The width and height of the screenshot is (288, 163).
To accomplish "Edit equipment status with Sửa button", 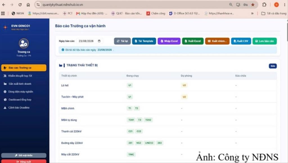I will (273, 66).
